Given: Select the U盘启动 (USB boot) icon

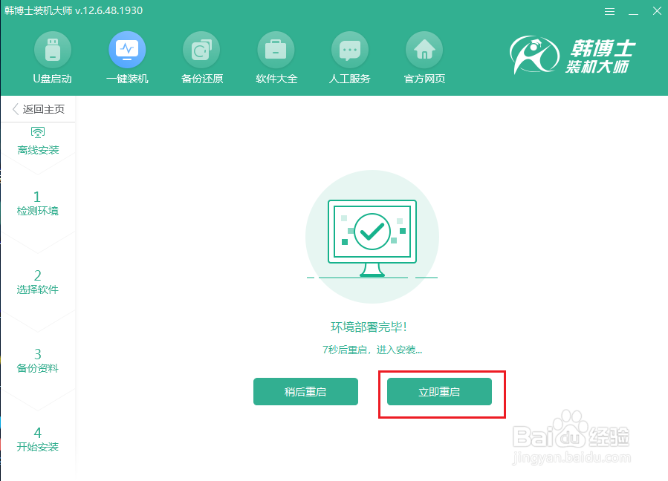Looking at the screenshot, I should click(52, 57).
